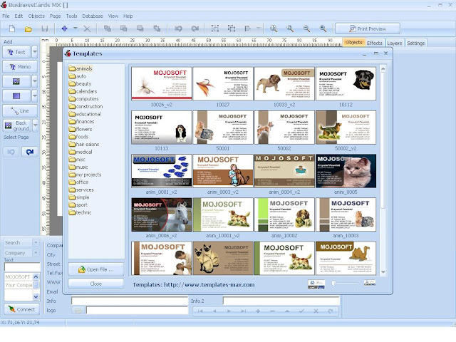Click the align objects icon with dropdown
Screen dimensions: 456x342
click(248, 28)
